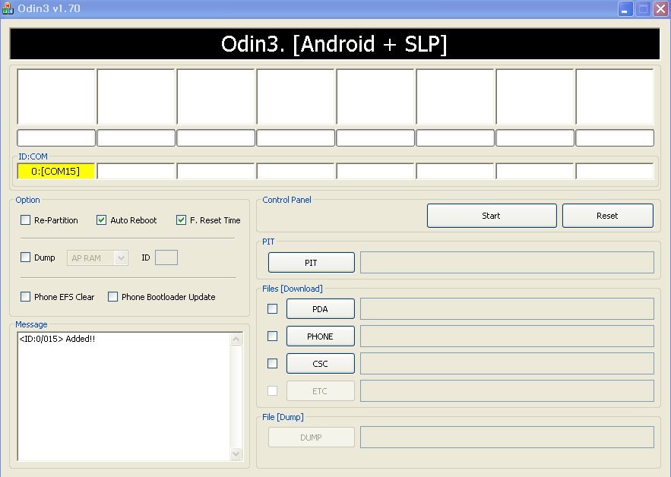Image resolution: width=671 pixels, height=477 pixels.
Task: Click the CSC file button
Action: [x=320, y=364]
